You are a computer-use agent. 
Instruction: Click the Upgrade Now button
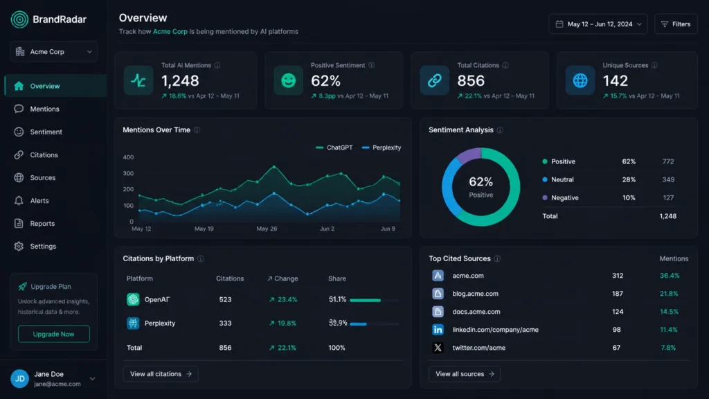[54, 334]
